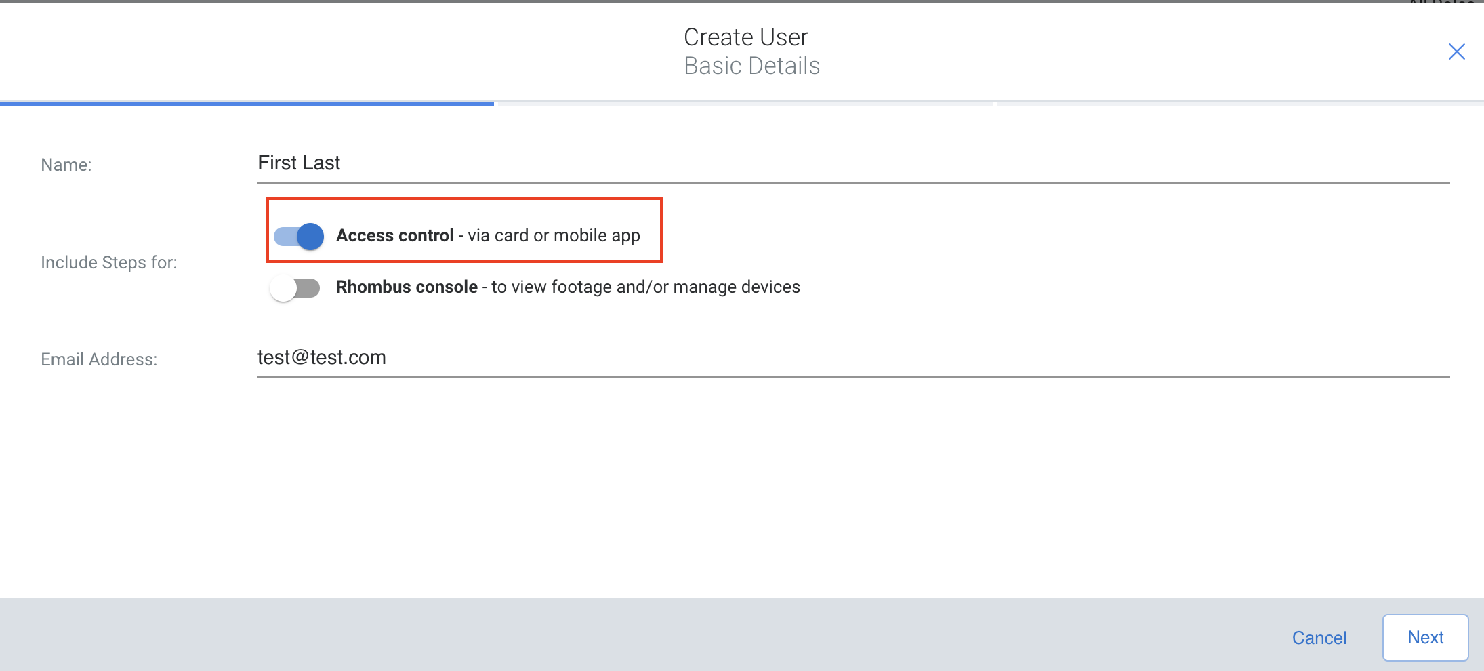Image resolution: width=1484 pixels, height=671 pixels.
Task: Click the Include Steps for label
Action: (x=109, y=262)
